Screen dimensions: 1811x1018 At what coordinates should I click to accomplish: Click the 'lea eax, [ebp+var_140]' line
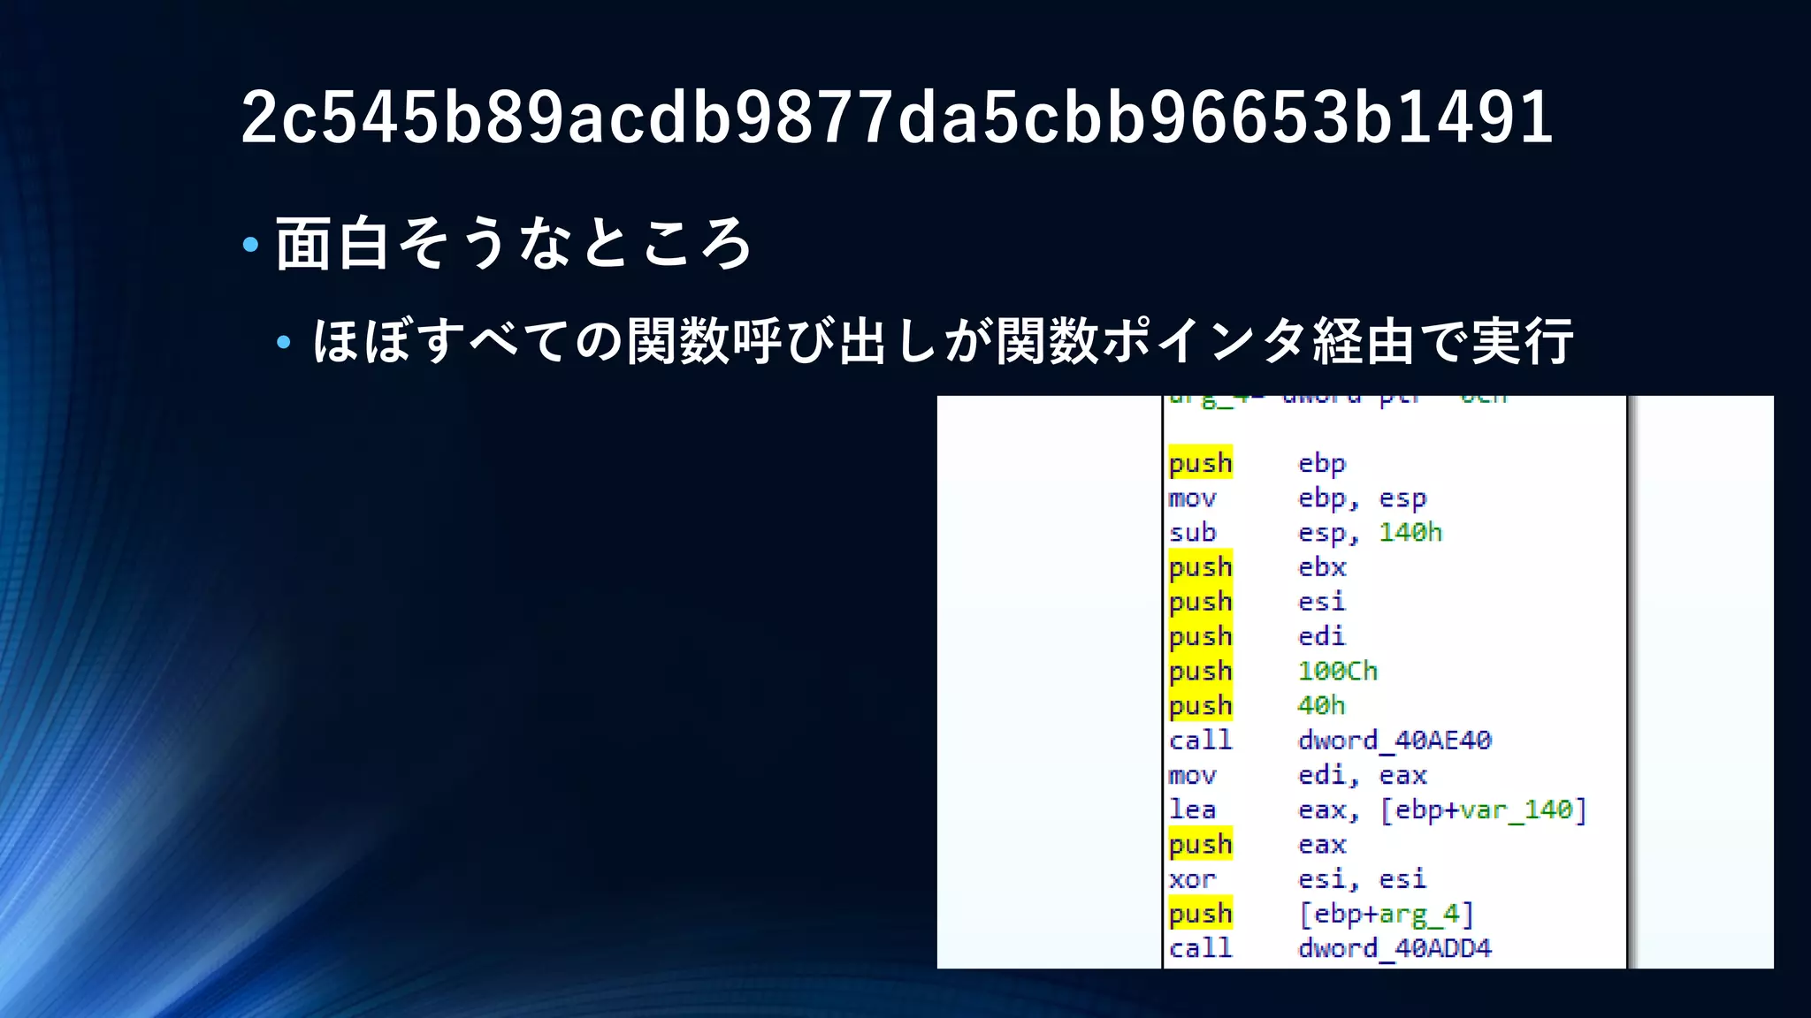[x=1378, y=810]
